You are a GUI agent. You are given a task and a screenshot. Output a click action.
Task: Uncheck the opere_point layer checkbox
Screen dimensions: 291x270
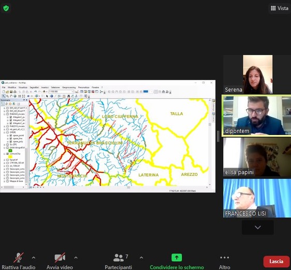(x=11, y=136)
